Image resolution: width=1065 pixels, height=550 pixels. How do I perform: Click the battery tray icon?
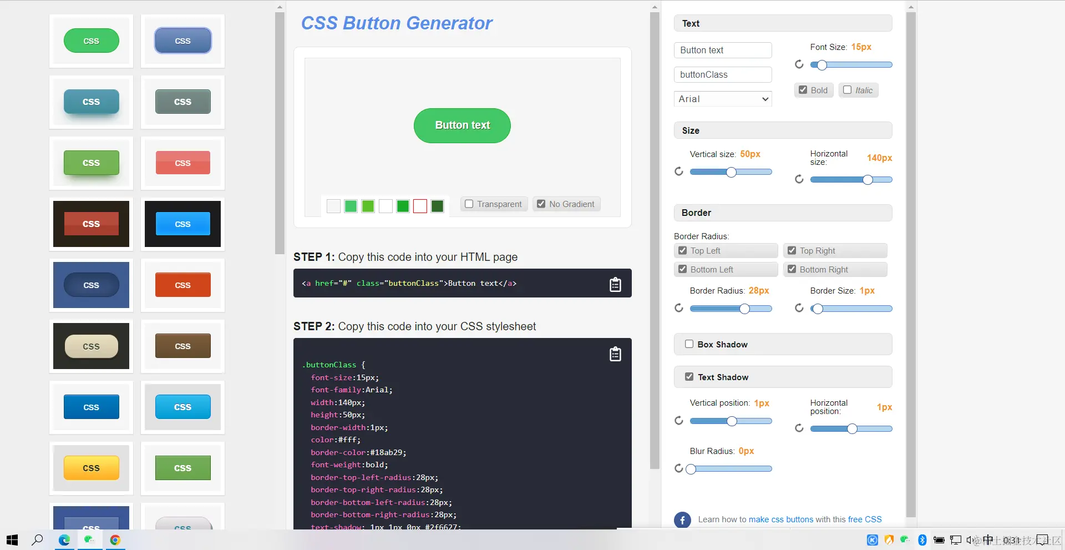click(x=939, y=540)
